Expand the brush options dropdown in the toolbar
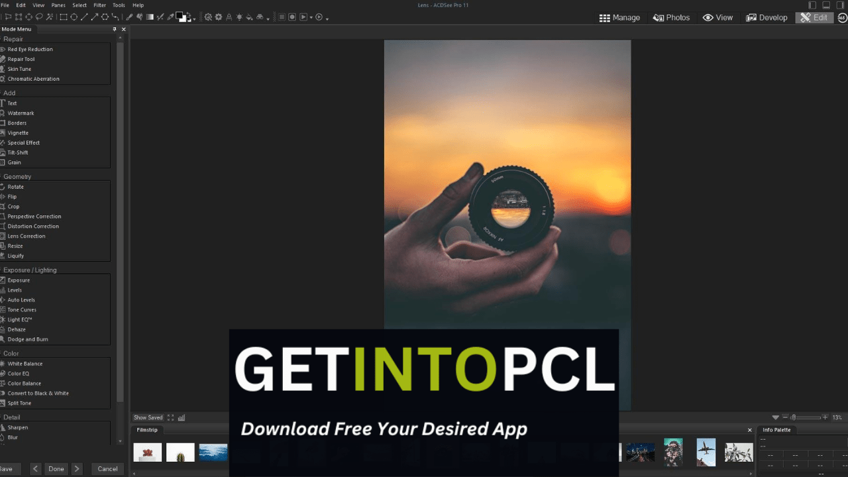Image resolution: width=848 pixels, height=477 pixels. click(x=194, y=19)
